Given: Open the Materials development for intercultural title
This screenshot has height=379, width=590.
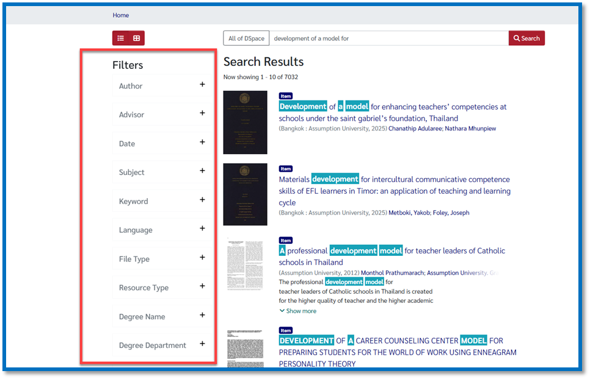Looking at the screenshot, I should (x=394, y=191).
